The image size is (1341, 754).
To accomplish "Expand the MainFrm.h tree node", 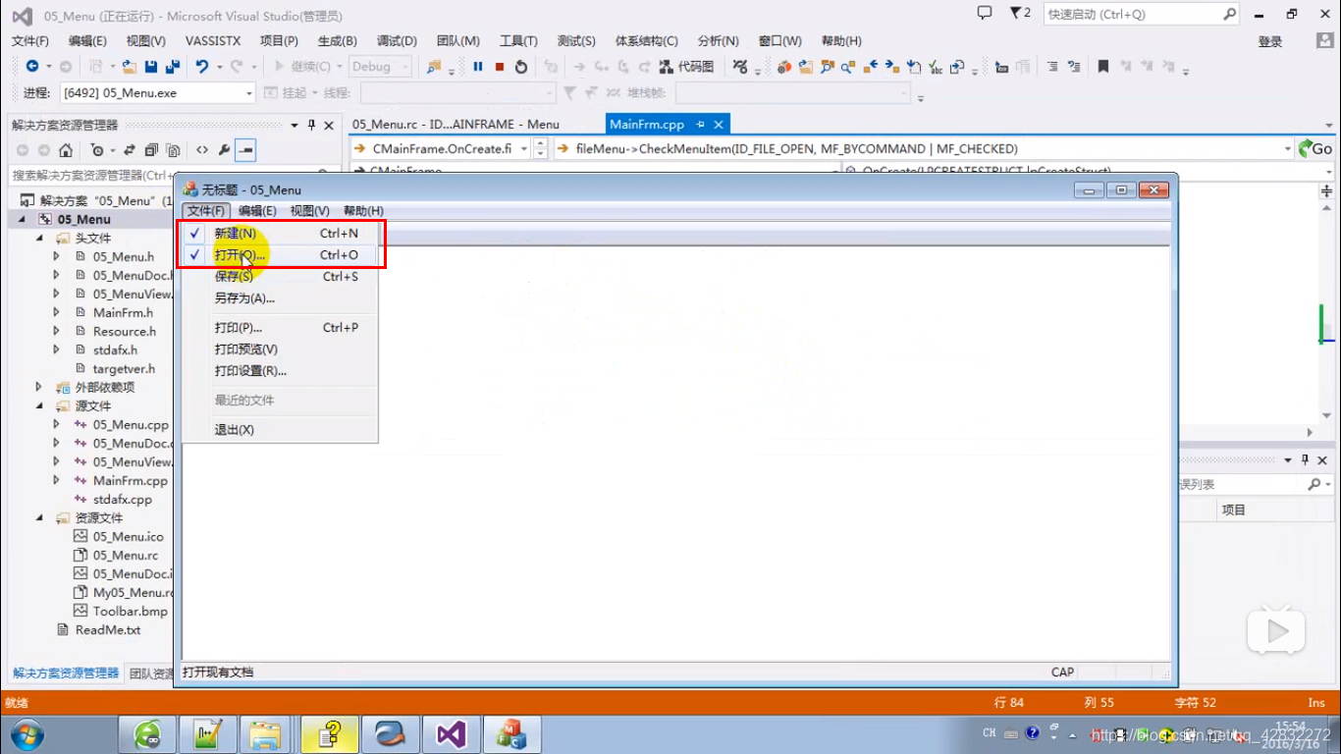I will (x=56, y=313).
